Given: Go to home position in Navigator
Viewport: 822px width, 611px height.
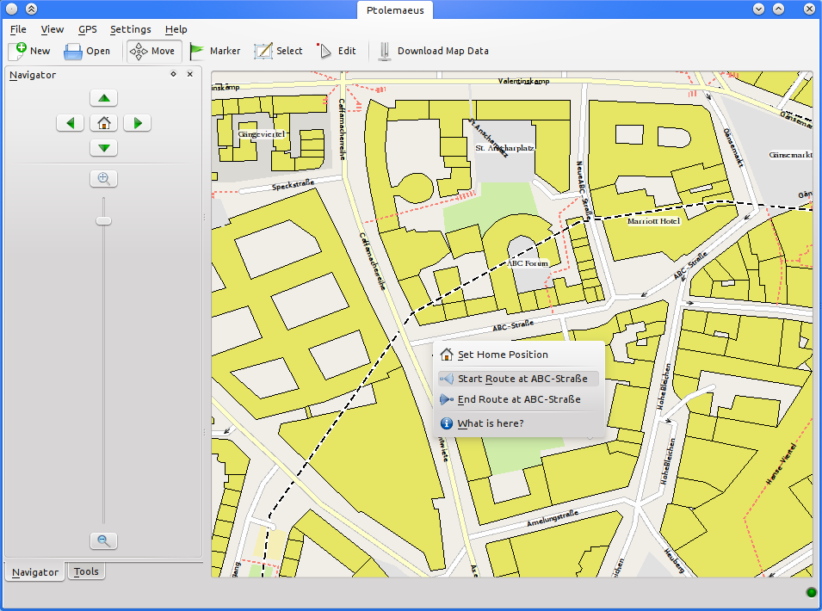Looking at the screenshot, I should tap(103, 123).
